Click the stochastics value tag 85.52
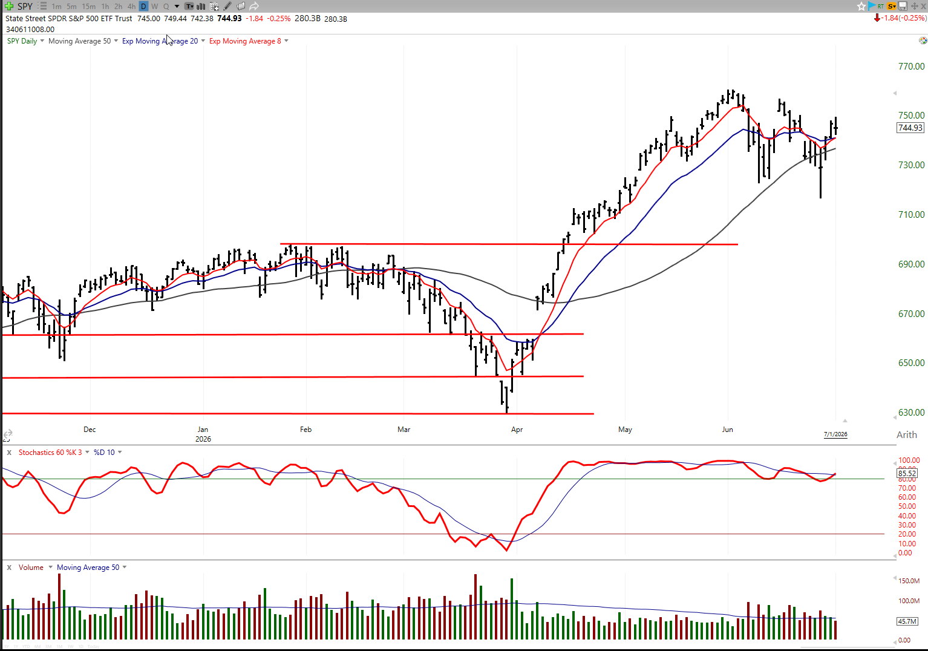This screenshot has width=928, height=651. (907, 473)
